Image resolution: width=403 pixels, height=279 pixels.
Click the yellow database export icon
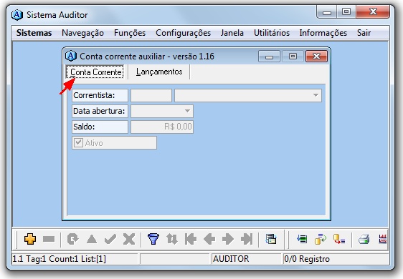pyautogui.click(x=339, y=239)
